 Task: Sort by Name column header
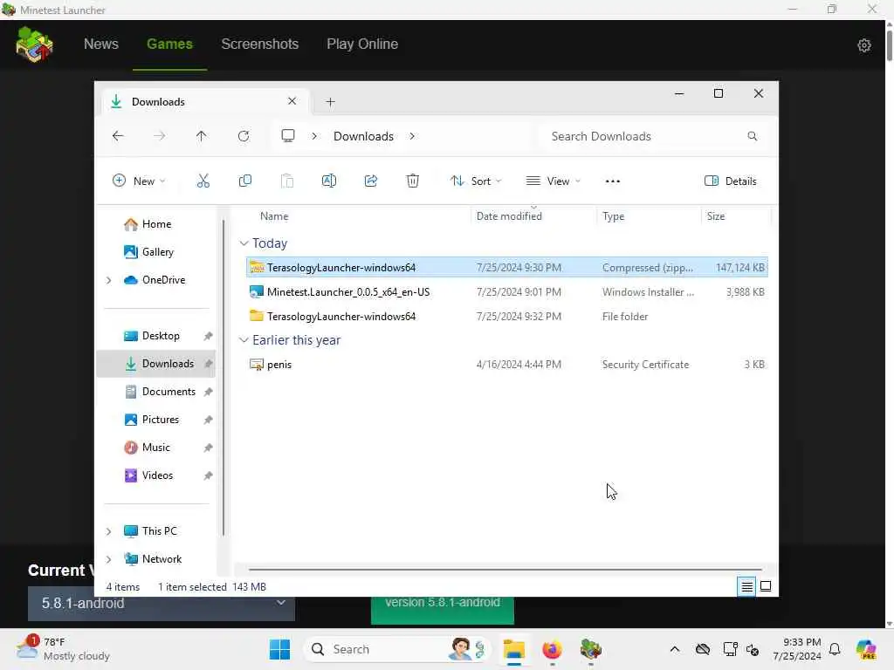point(274,216)
